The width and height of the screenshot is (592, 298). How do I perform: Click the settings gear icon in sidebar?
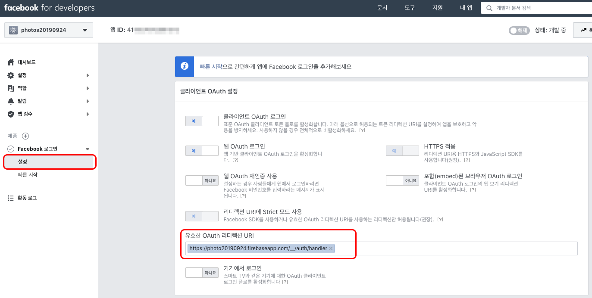11,75
